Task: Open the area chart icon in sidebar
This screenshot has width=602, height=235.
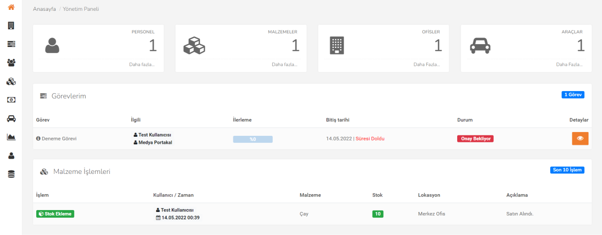Action: [11, 137]
